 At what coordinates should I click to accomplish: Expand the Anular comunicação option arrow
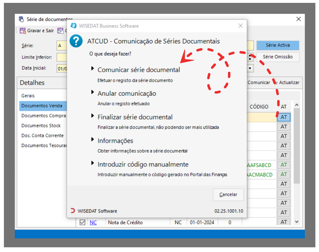point(92,92)
